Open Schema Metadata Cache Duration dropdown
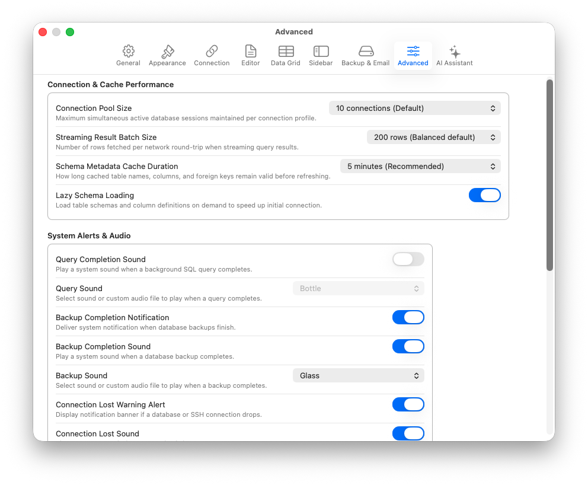The height and width of the screenshot is (485, 588). pos(420,166)
